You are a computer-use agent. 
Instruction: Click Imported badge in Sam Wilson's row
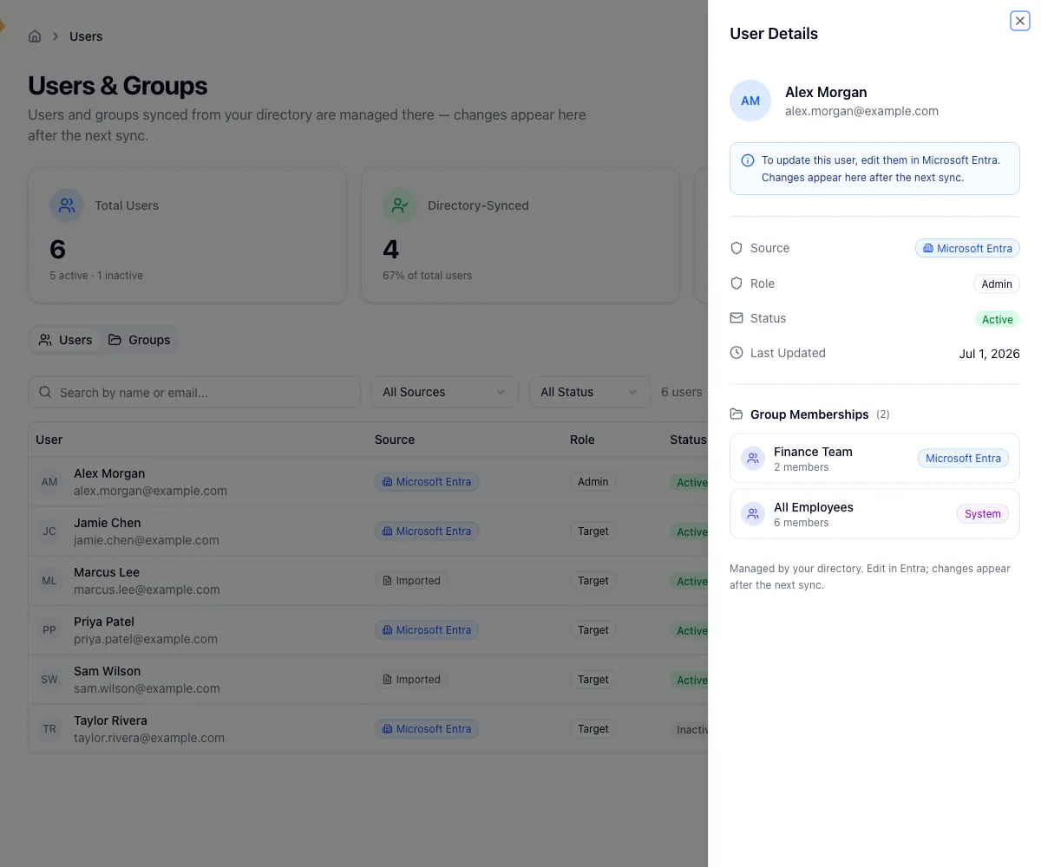coord(411,680)
